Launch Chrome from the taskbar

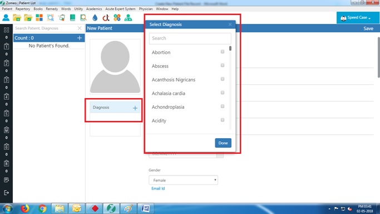click(42, 208)
